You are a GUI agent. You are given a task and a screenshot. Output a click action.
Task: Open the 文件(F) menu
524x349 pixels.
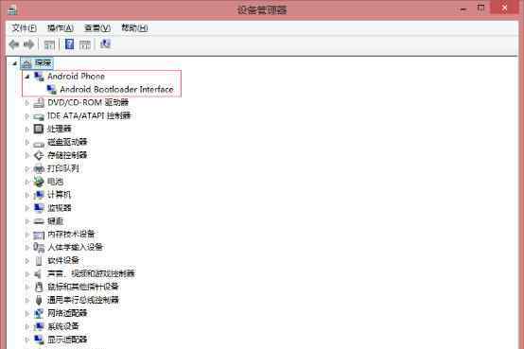[25, 28]
